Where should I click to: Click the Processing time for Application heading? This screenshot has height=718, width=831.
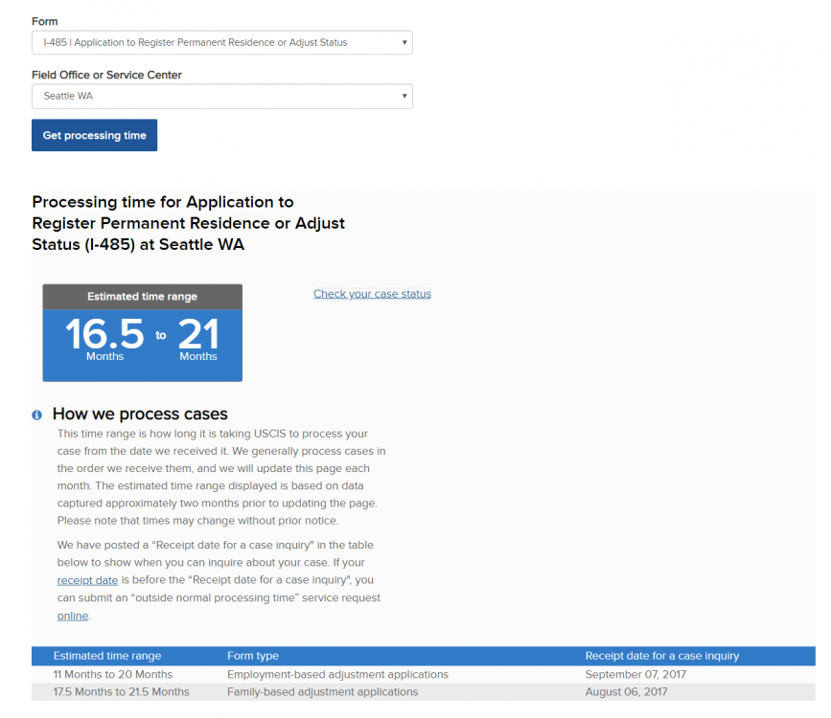click(188, 223)
